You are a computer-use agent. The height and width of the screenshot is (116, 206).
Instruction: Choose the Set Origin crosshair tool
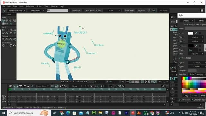click(x=7, y=30)
